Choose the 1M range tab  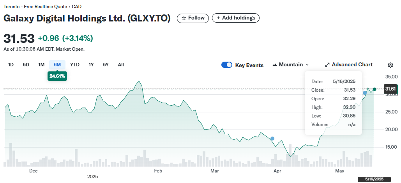[x=41, y=65]
